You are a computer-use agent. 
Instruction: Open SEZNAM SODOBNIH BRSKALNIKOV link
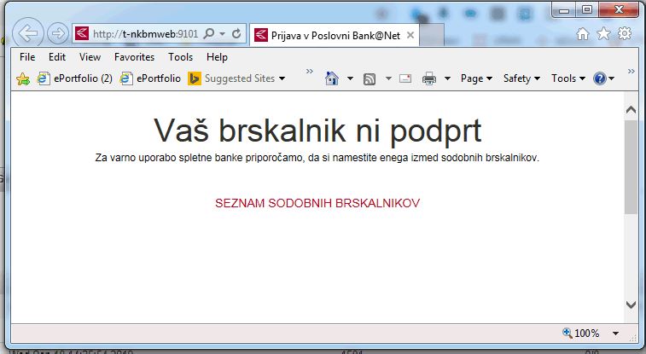point(317,203)
